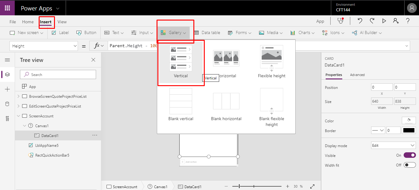The width and height of the screenshot is (419, 190).
Task: Undo the last action
Action: click(x=360, y=21)
